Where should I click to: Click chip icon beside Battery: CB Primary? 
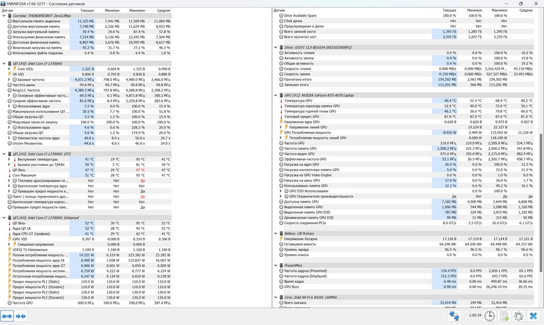pyautogui.click(x=281, y=233)
